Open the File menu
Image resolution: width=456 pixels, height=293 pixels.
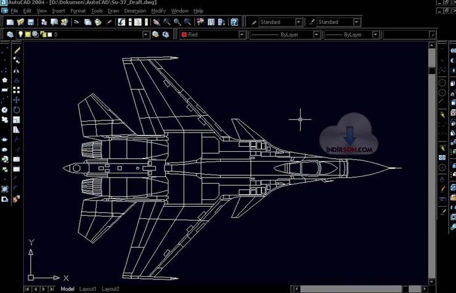(x=14, y=10)
